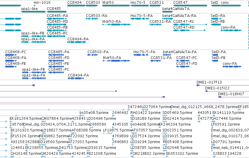Click EST label GH16148.5prime
249x158 pixels.
pyautogui.click(x=25, y=154)
